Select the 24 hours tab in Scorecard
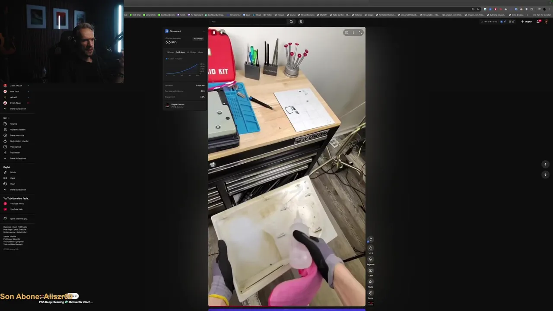The width and height of the screenshot is (553, 311). coord(171,52)
